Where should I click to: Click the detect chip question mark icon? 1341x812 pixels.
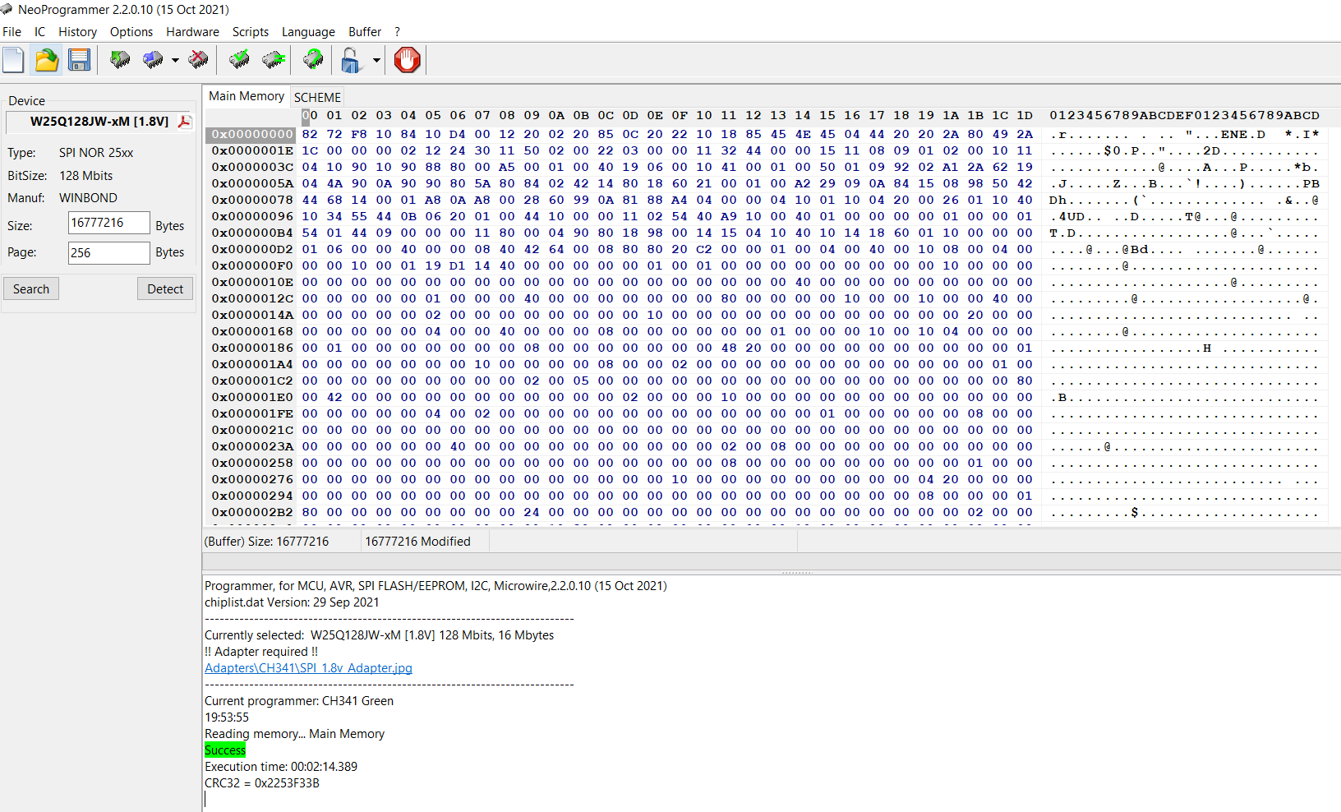tap(313, 60)
